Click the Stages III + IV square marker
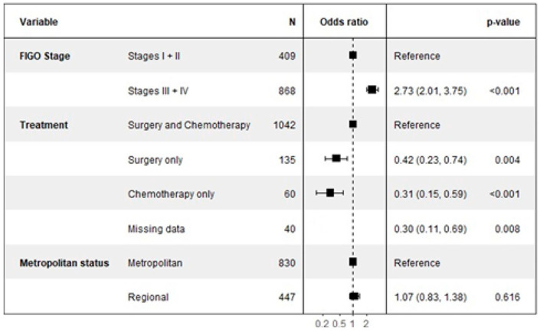Viewport: 540px width, 332px height. click(372, 90)
